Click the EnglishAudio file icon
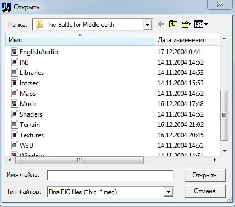Image resolution: width=235 pixels, height=207 pixels. (15, 51)
